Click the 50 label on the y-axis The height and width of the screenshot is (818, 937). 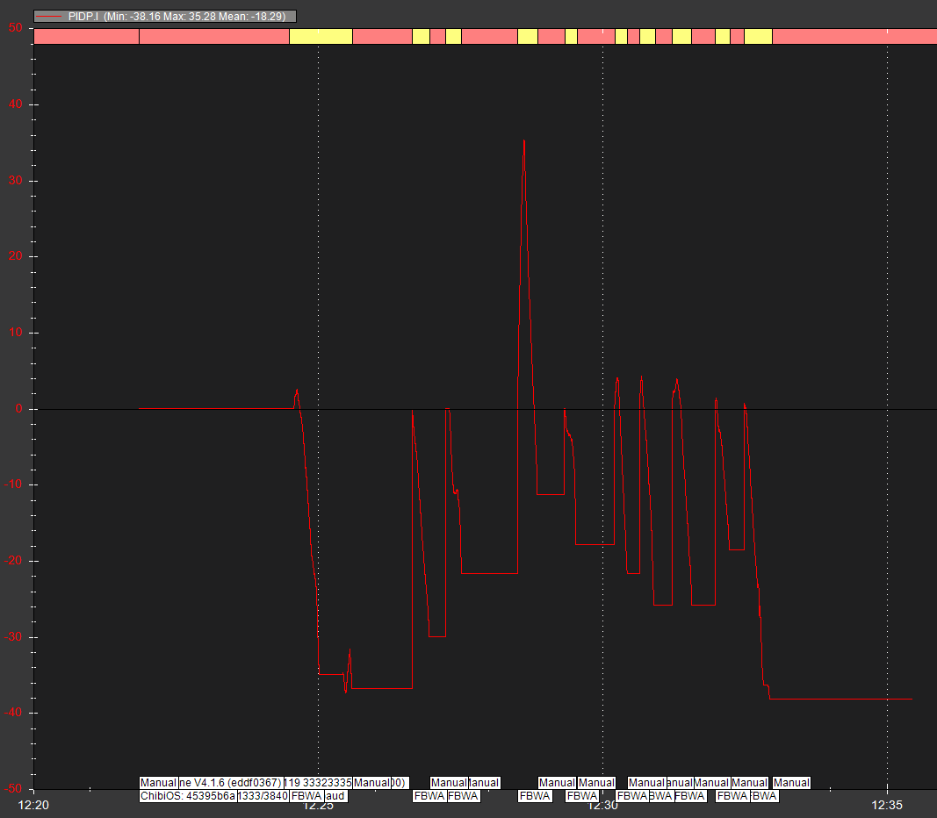coord(16,28)
